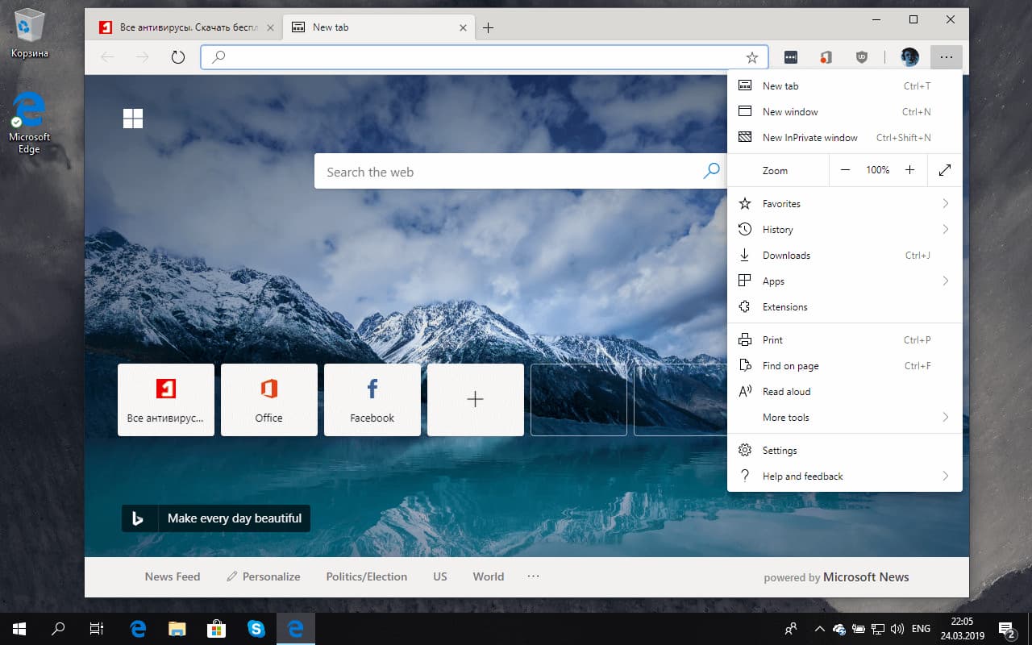Image resolution: width=1032 pixels, height=645 pixels.
Task: Click the Refresh page icon
Action: click(178, 57)
